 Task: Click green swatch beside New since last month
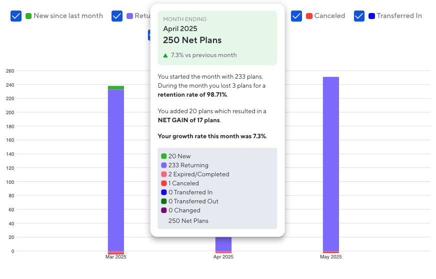(x=28, y=16)
